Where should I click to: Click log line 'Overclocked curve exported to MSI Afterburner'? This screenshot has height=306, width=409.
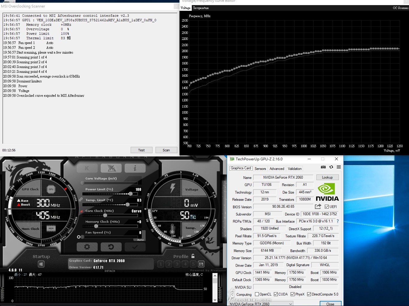pyautogui.click(x=44, y=96)
